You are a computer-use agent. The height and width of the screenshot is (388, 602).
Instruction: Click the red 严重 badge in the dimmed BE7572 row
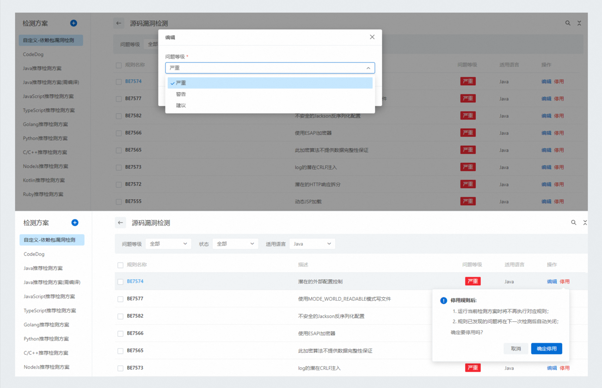468,184
